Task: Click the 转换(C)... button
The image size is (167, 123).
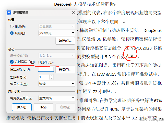Action: point(65,41)
